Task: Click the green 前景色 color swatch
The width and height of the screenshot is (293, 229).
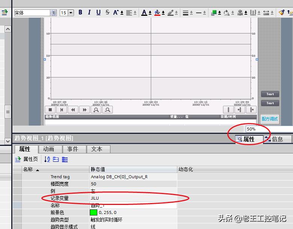Action: pos(94,212)
